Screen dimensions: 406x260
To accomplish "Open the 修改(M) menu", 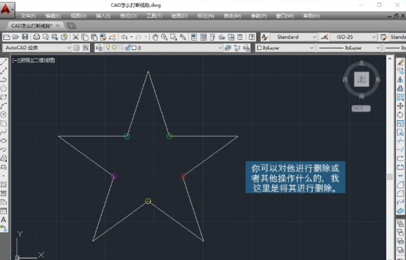I will (x=233, y=16).
